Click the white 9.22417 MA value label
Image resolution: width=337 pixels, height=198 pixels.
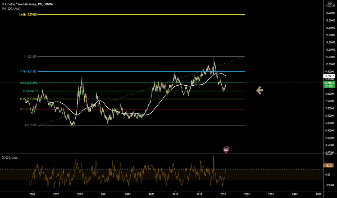tap(329, 76)
